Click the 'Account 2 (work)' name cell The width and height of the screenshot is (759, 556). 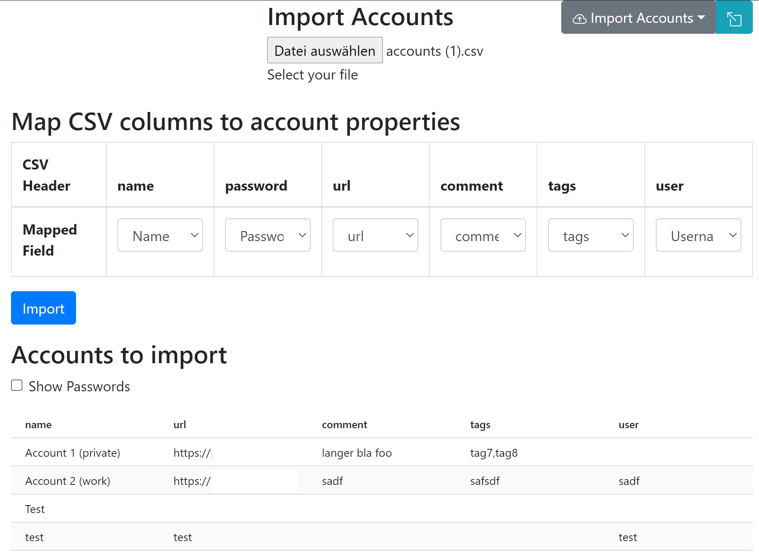[85, 480]
